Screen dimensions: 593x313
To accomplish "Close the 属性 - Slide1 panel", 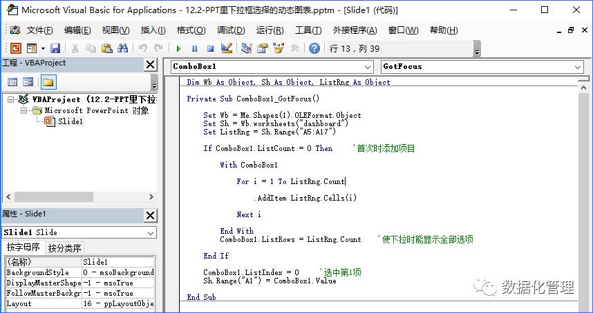I will click(x=150, y=216).
